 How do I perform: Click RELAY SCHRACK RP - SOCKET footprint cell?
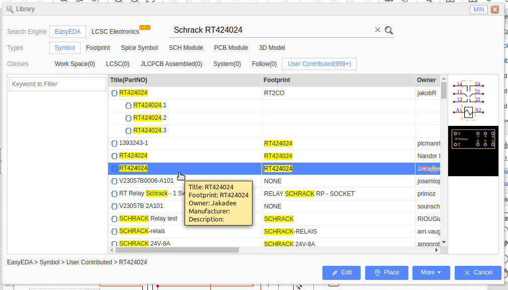pos(338,194)
